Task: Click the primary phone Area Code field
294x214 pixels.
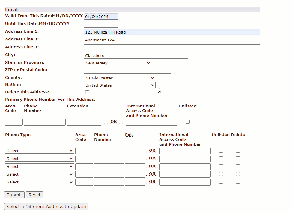Action: click(14, 122)
